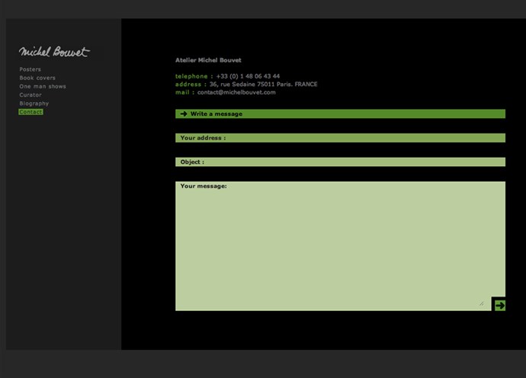The height and width of the screenshot is (378, 526).
Task: Select the Curator menu item
Action: pos(30,95)
